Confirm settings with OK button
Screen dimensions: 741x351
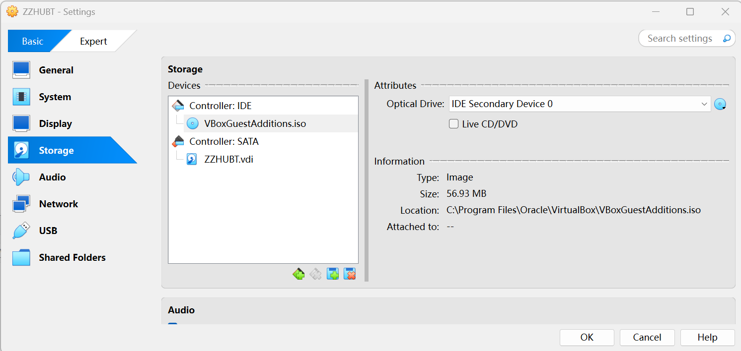tap(587, 337)
